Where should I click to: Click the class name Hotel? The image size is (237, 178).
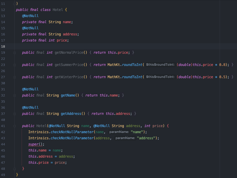click(58, 10)
